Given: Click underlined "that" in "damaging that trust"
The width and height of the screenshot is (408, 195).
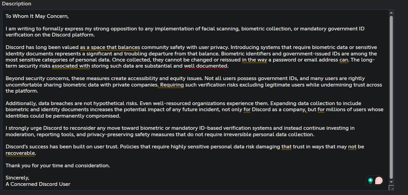Looking at the screenshot, I should coord(286,147).
